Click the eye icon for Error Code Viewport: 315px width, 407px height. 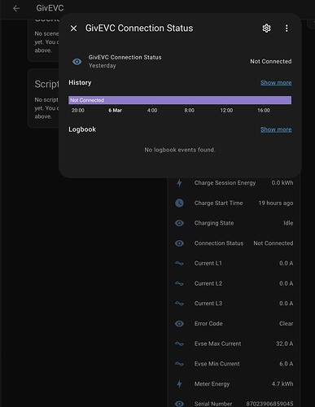179,323
